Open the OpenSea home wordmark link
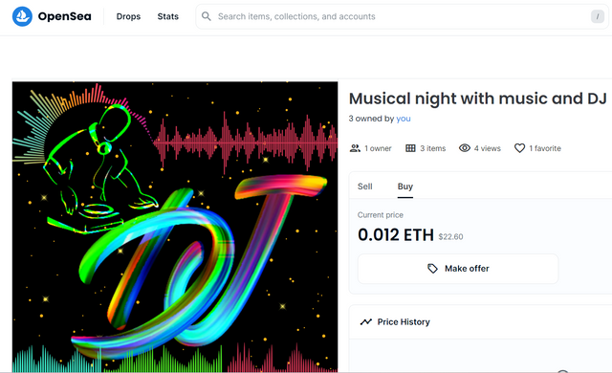This screenshot has width=612, height=373. 64,16
